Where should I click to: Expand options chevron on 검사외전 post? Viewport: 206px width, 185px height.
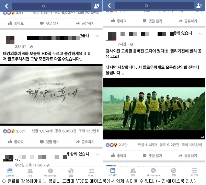pyautogui.click(x=200, y=34)
